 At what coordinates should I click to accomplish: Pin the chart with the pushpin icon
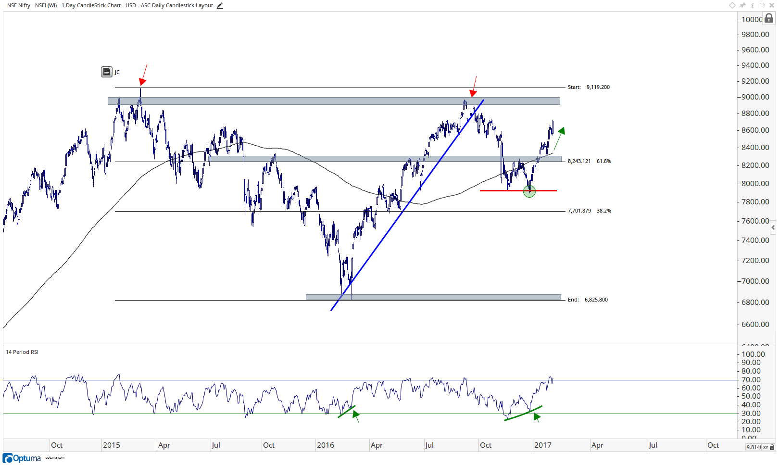coord(742,5)
